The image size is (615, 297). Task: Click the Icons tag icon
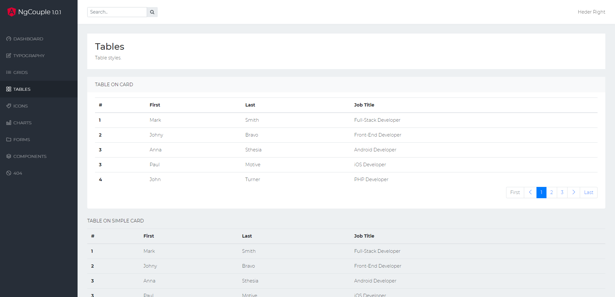9,106
